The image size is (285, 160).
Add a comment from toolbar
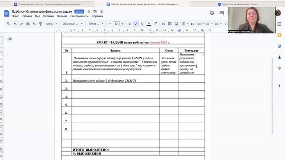pos(170,24)
